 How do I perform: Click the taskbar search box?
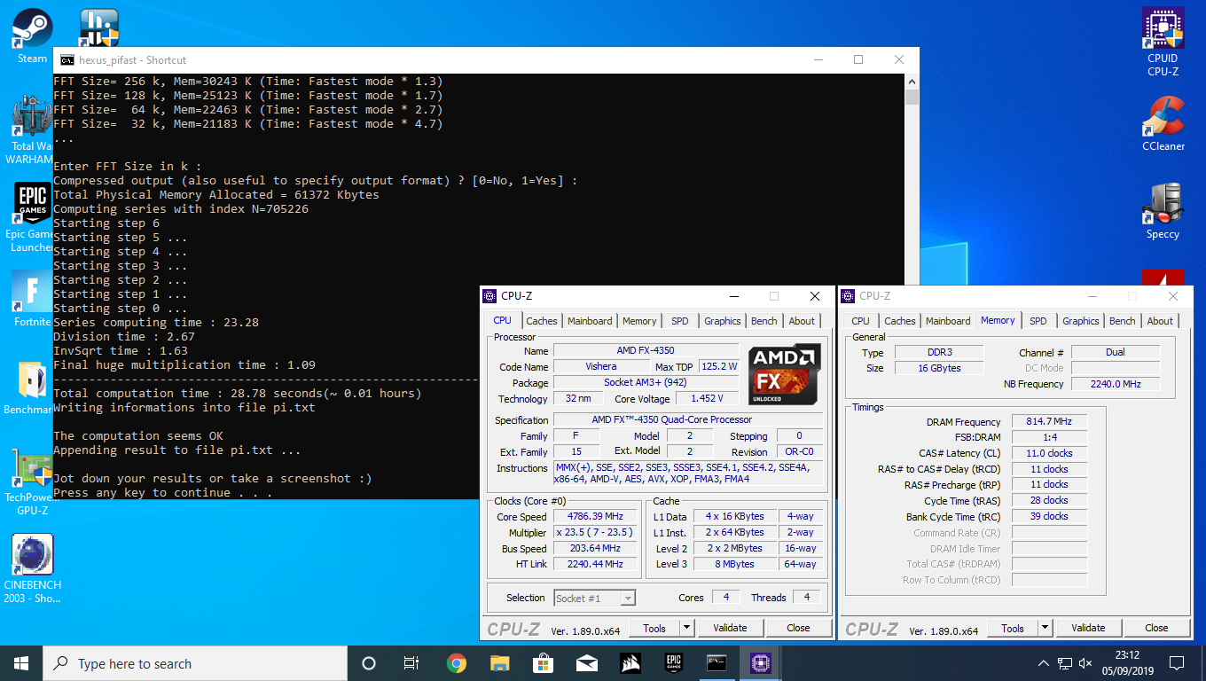[195, 663]
